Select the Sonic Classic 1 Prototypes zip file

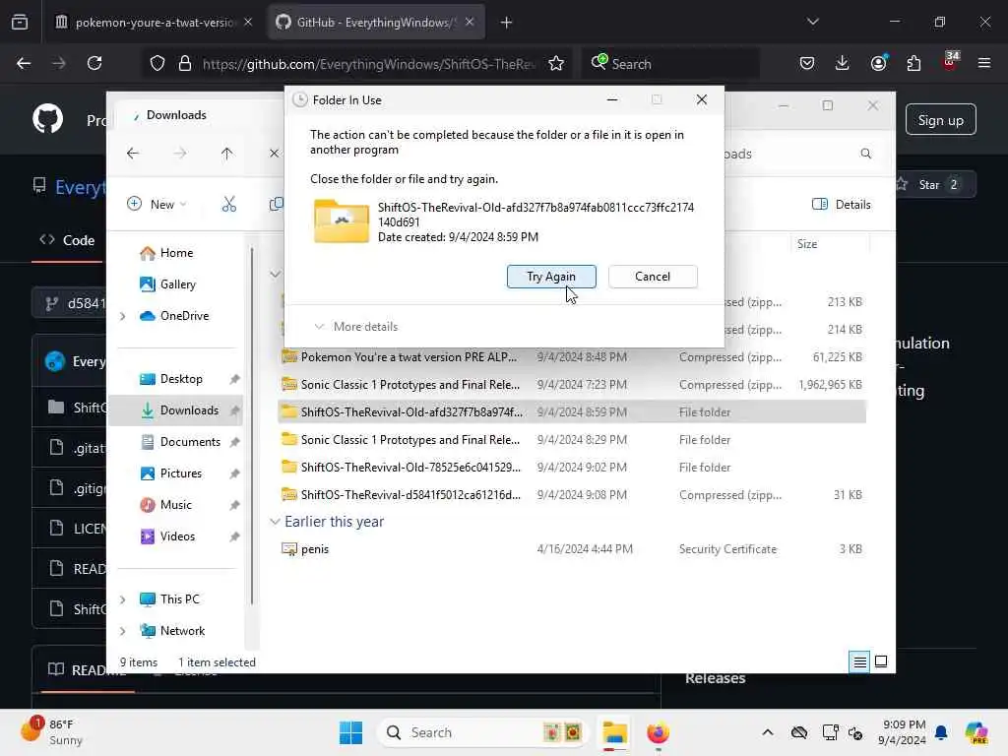572,385
